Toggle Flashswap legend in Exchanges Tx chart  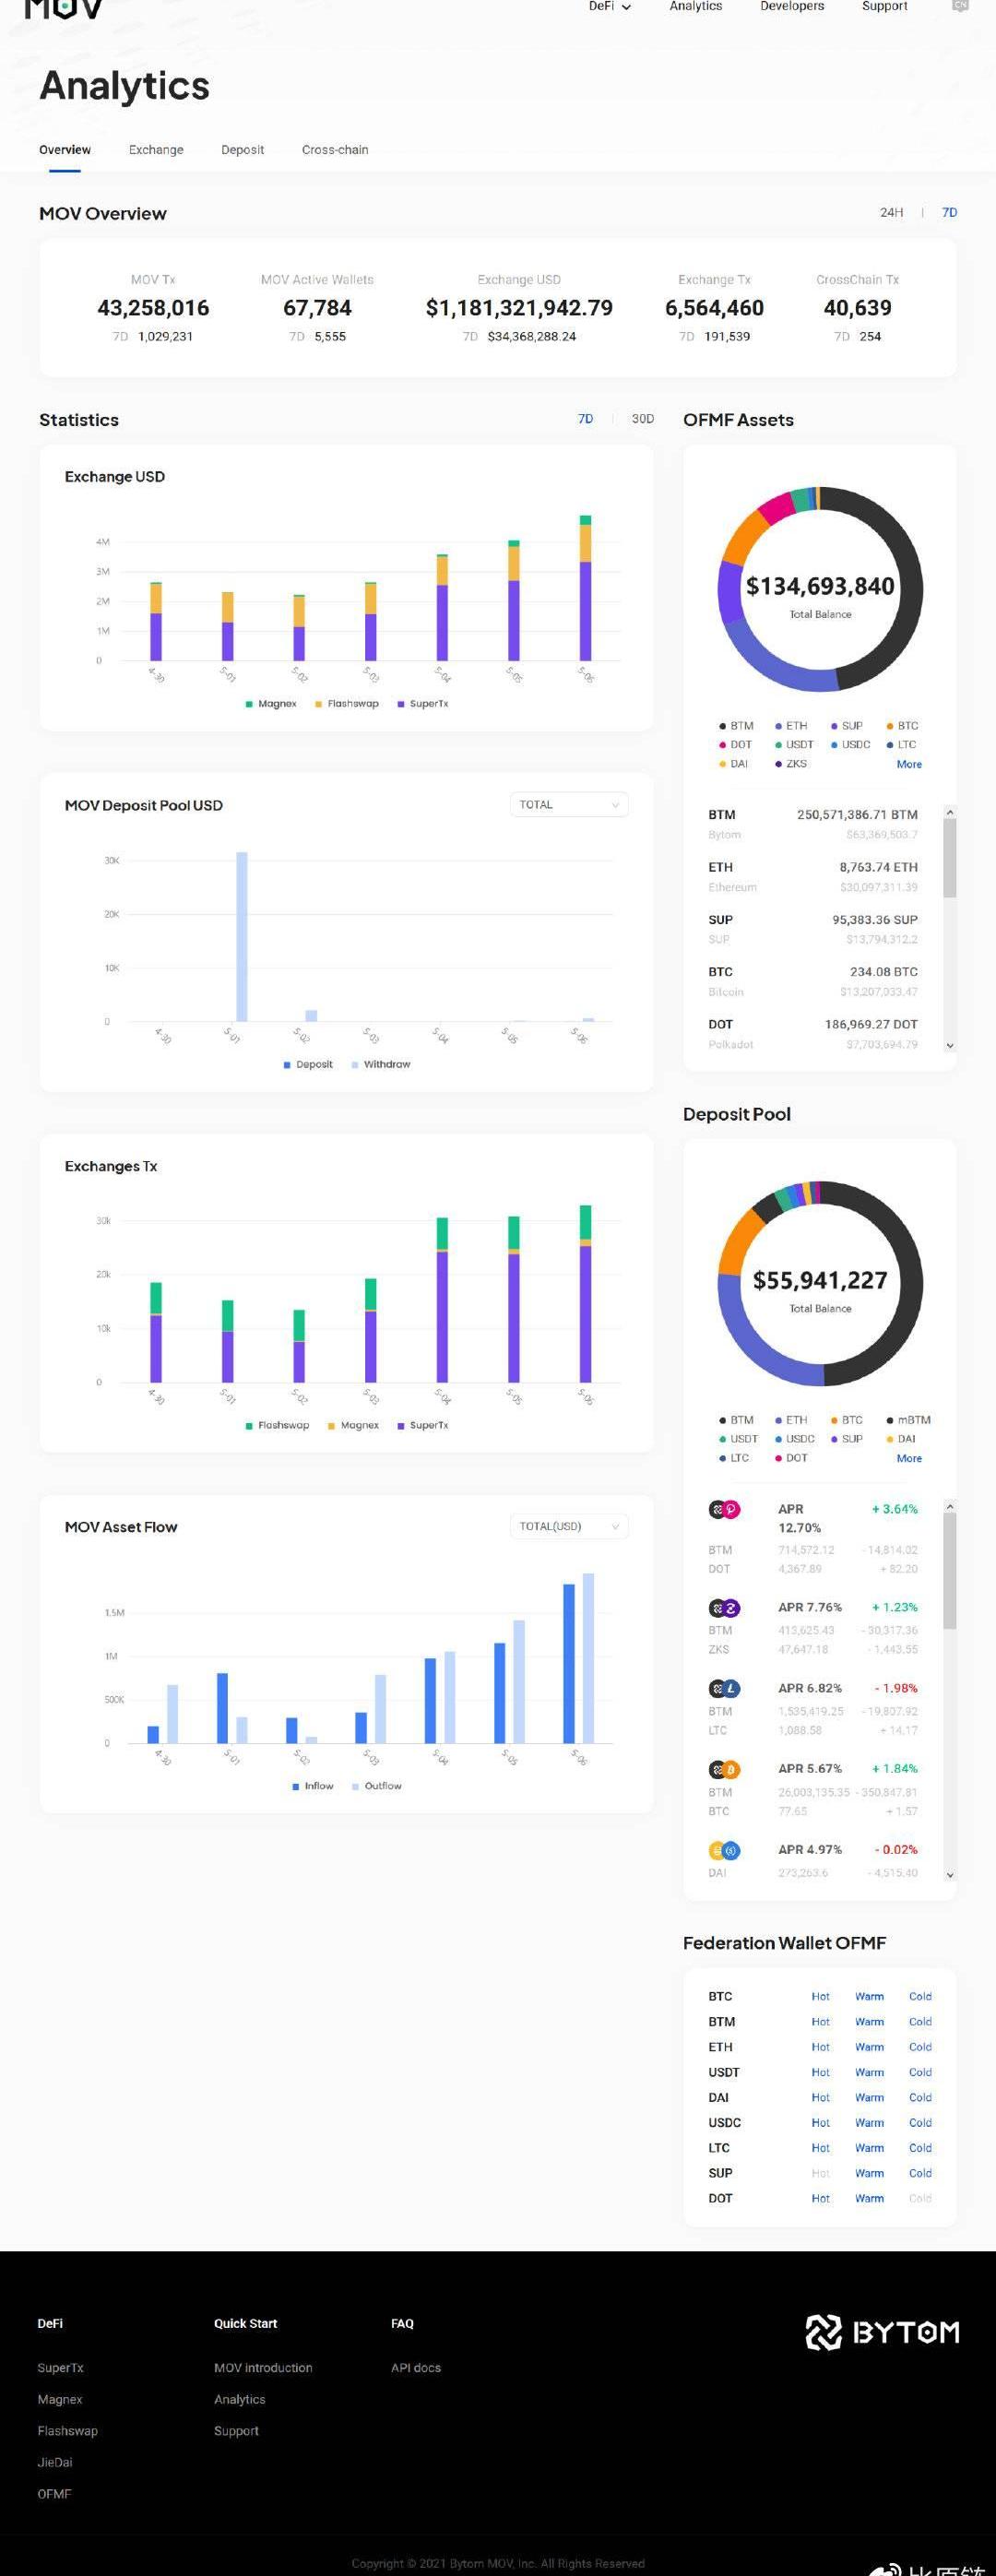tap(277, 1425)
